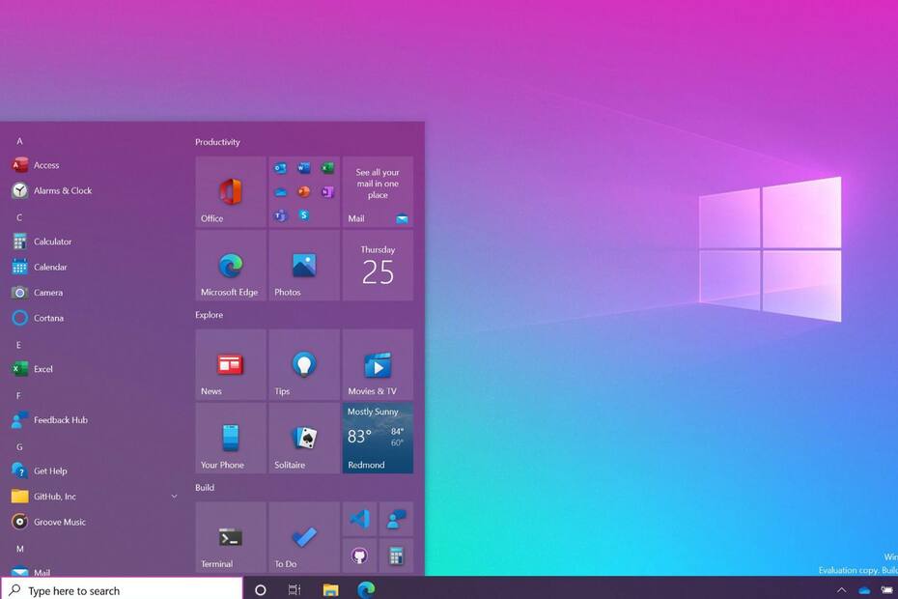Open the Terminal tile
Viewport: 898px width, 599px height.
231,537
